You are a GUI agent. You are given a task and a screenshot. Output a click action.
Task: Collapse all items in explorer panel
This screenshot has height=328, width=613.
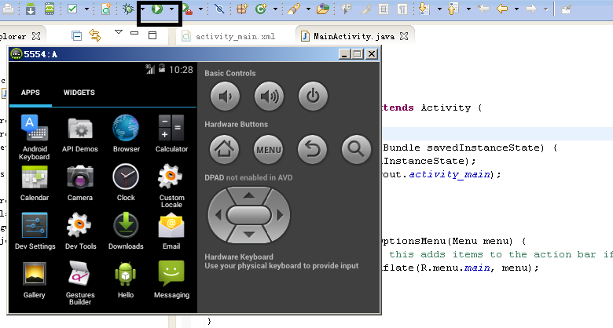76,35
